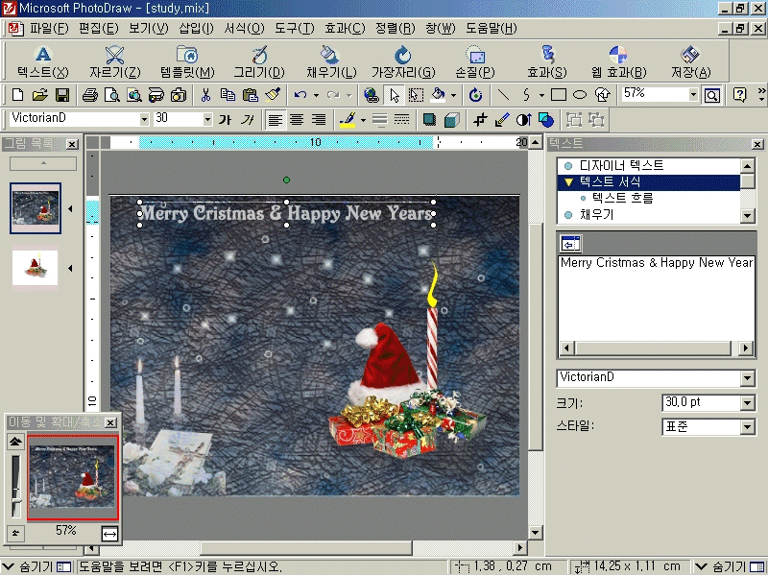Open the 자르기(Z) cut-crop visual menu
The width and height of the screenshot is (768, 576).
click(114, 61)
